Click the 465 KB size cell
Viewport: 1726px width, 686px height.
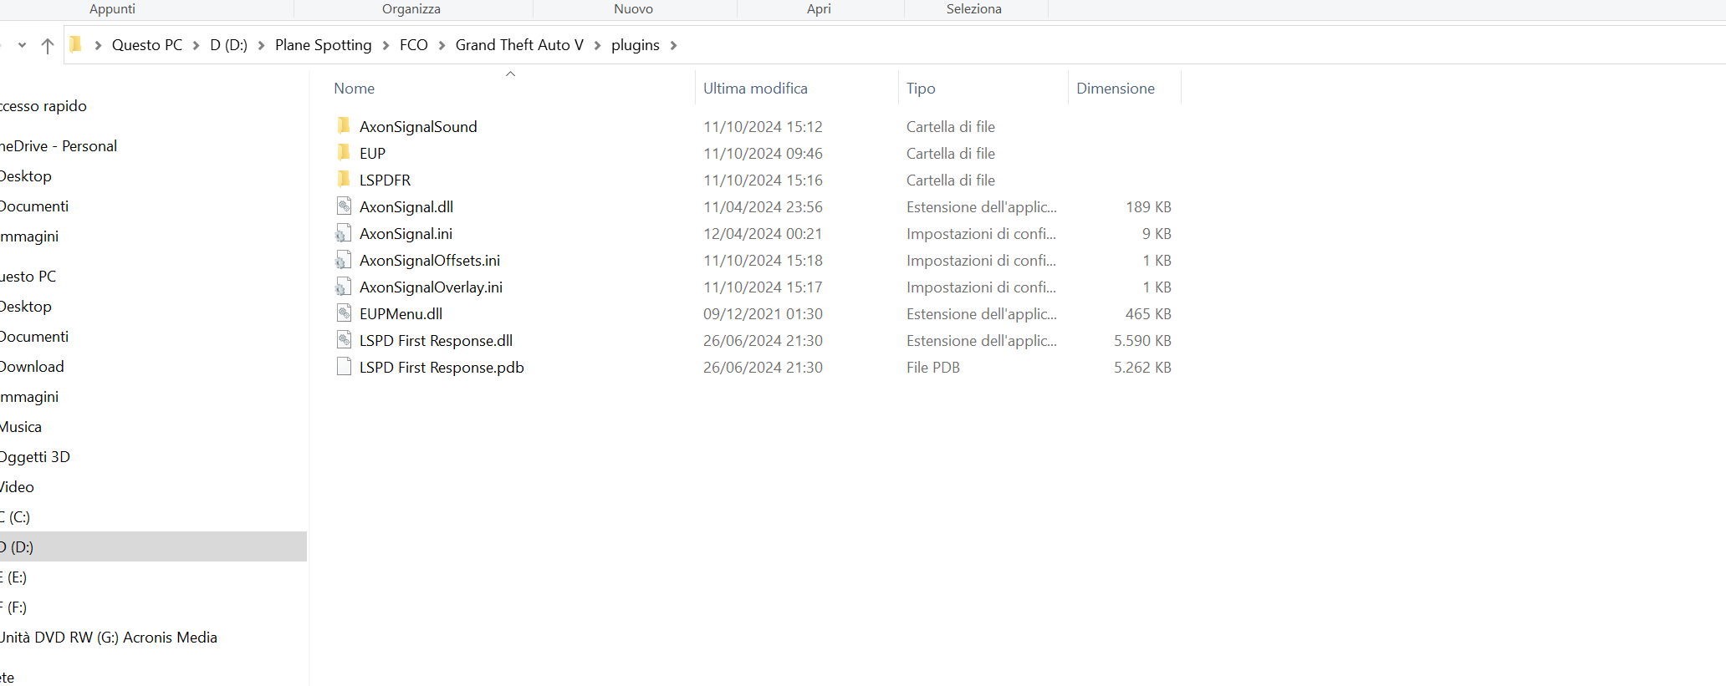click(x=1148, y=314)
